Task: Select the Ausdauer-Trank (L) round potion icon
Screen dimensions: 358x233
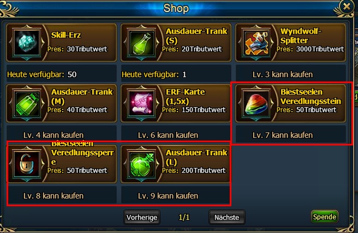Action: (x=141, y=164)
